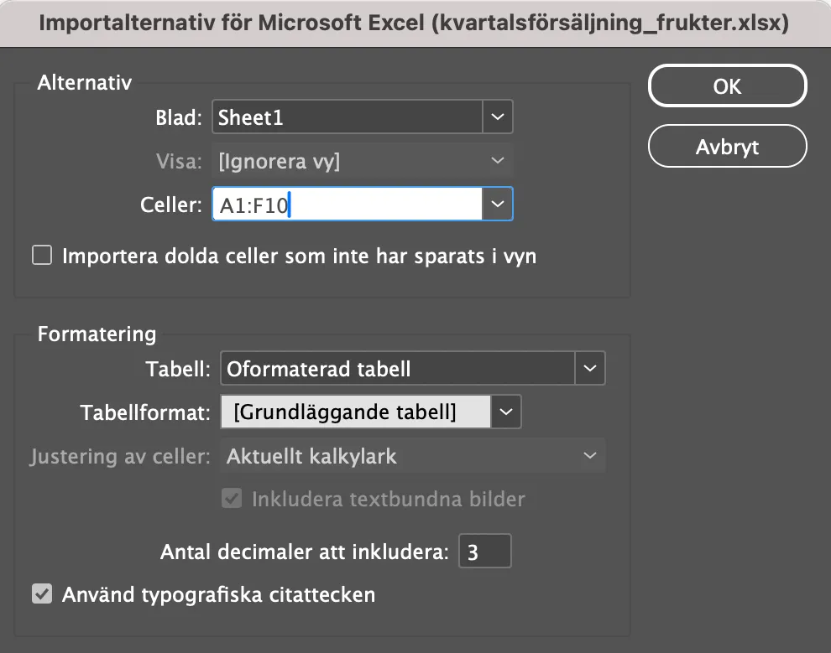This screenshot has width=831, height=653.
Task: Click the decimal count field showing 3
Action: pos(485,551)
